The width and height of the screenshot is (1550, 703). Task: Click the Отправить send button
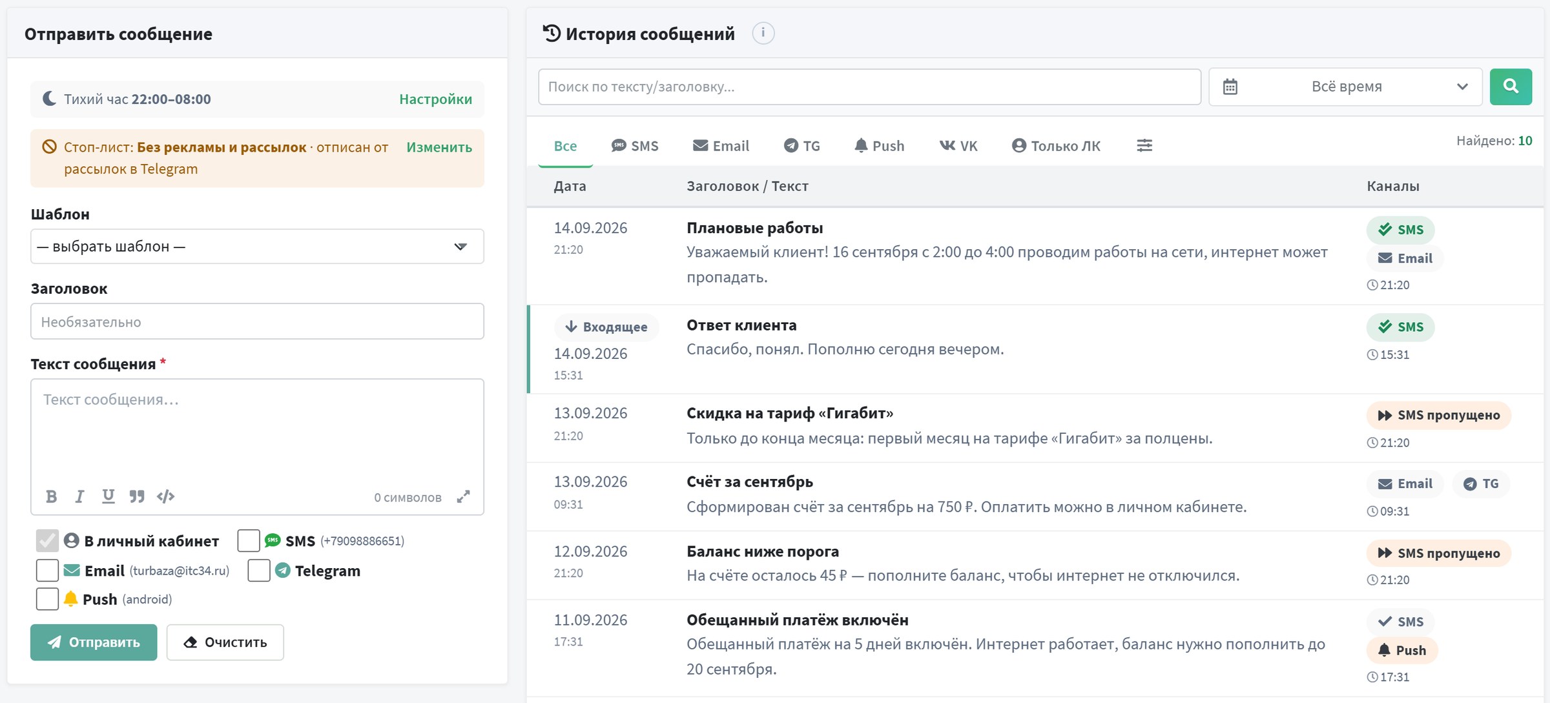(94, 642)
